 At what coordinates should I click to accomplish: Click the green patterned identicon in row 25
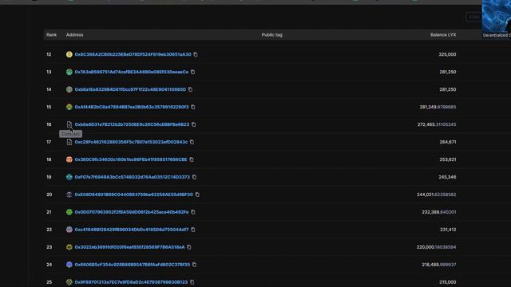[69, 282]
